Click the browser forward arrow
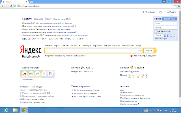Image resolution: width=181 pixels, height=113 pixels. coord(7,6)
